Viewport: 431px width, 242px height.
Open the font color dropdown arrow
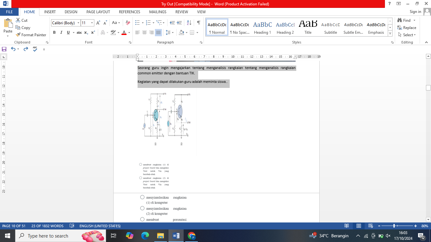coord(129,32)
